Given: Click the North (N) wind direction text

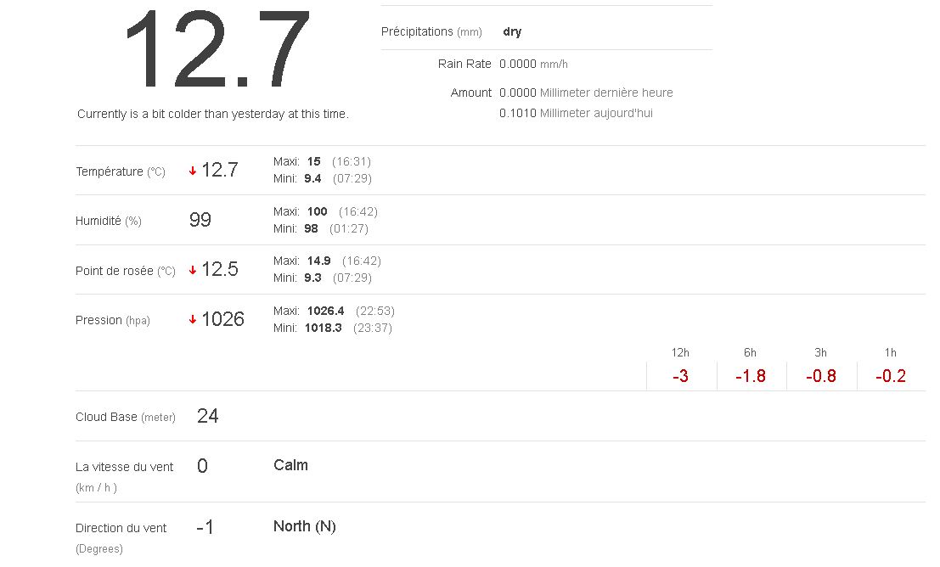Looking at the screenshot, I should point(304,526).
